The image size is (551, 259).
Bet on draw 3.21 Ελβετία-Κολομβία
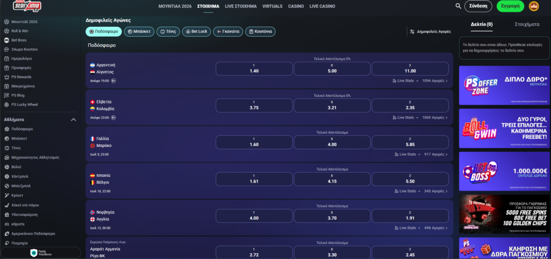(x=332, y=106)
